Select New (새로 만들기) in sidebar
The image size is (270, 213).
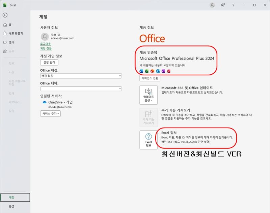pos(13,33)
